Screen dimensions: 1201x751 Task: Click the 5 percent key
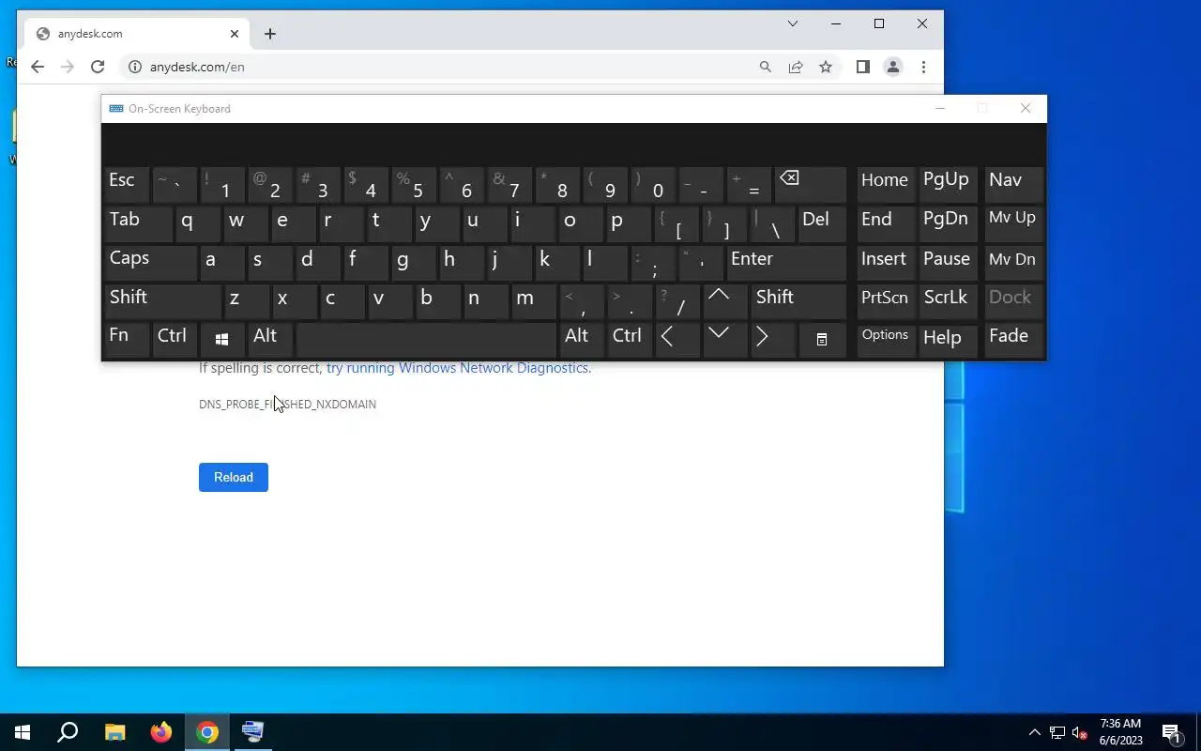click(414, 185)
